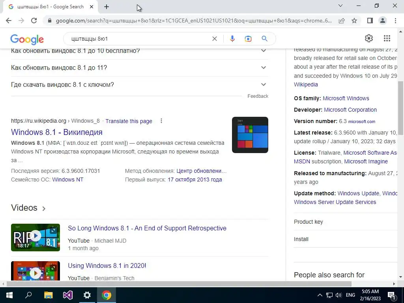Bookmark this page with the star
The height and width of the screenshot is (303, 404).
tap(354, 21)
